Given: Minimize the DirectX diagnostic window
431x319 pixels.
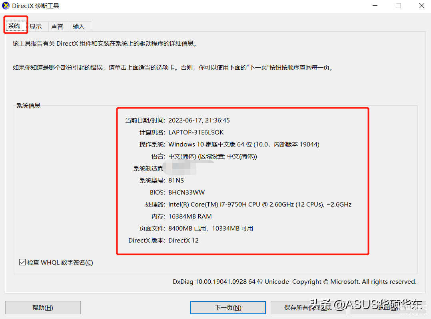Looking at the screenshot, I should 375,6.
